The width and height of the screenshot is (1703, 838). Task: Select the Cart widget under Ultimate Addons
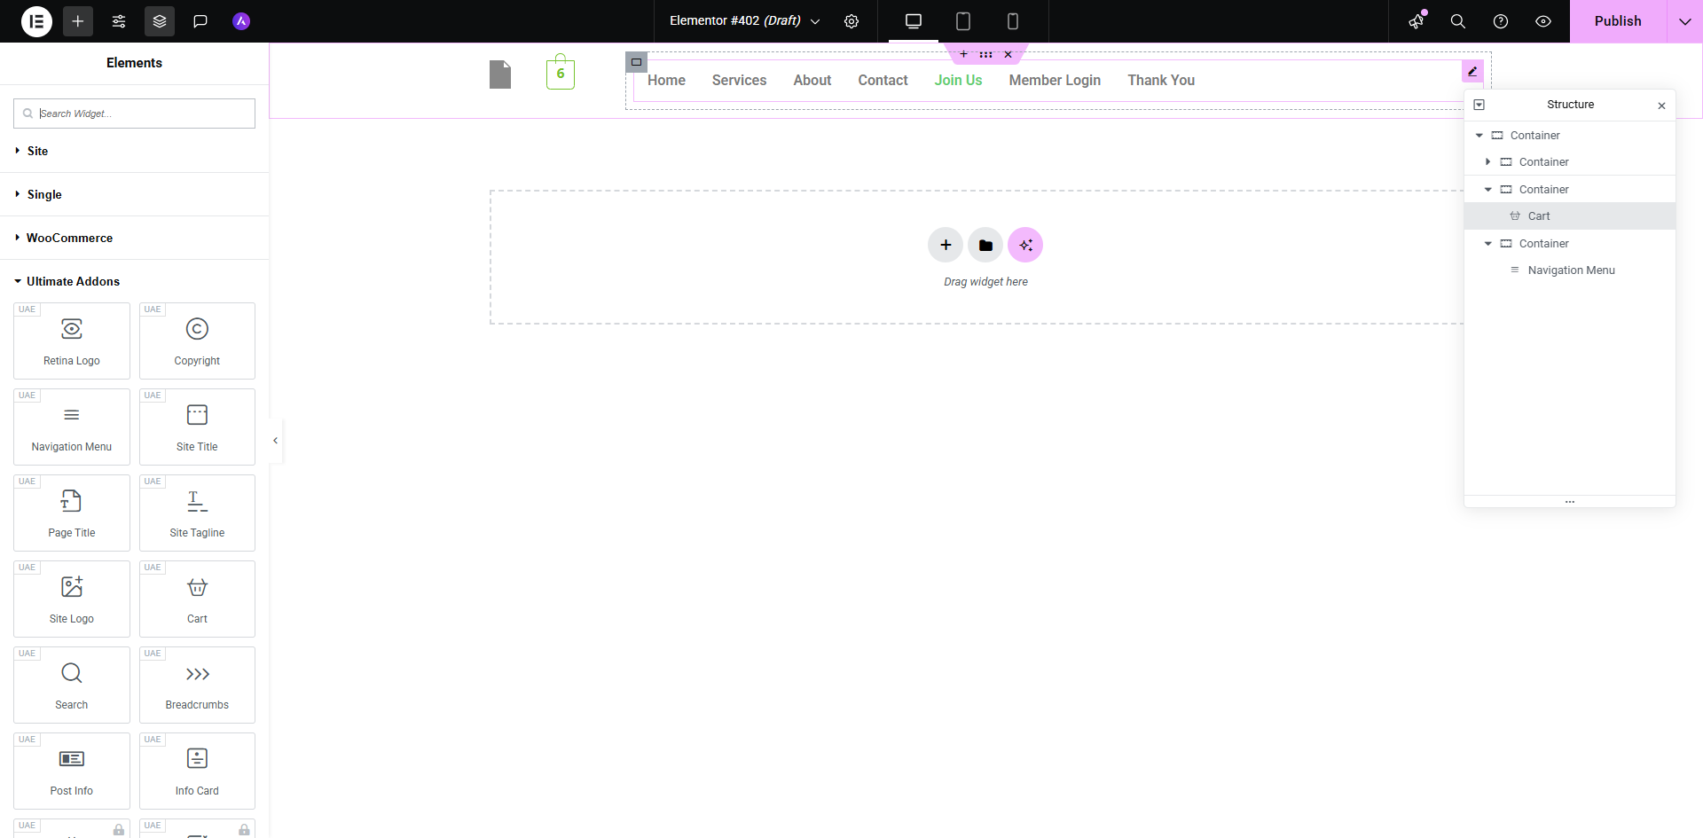[196, 599]
